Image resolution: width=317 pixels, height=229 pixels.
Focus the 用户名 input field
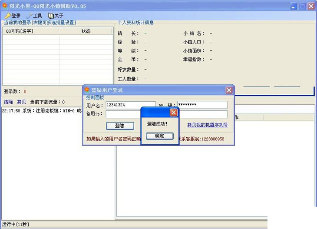[x=131, y=105]
